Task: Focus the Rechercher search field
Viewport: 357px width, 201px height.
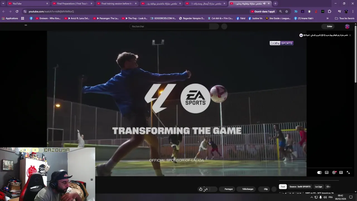Action: click(169, 26)
